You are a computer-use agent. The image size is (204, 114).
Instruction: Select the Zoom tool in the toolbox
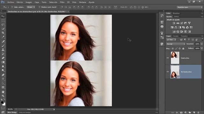(x=3, y=96)
